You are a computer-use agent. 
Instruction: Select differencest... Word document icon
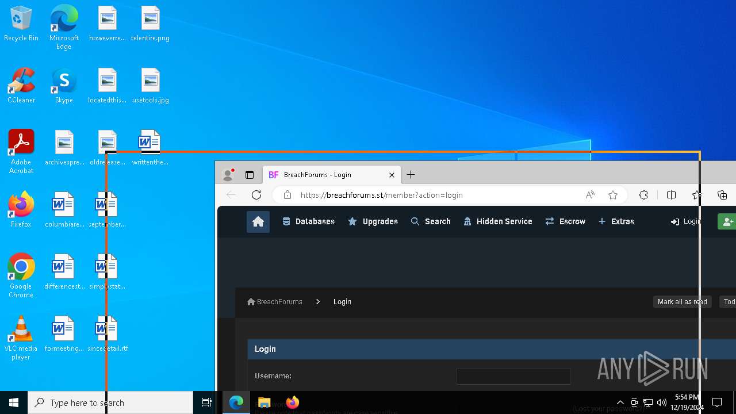coord(64,272)
